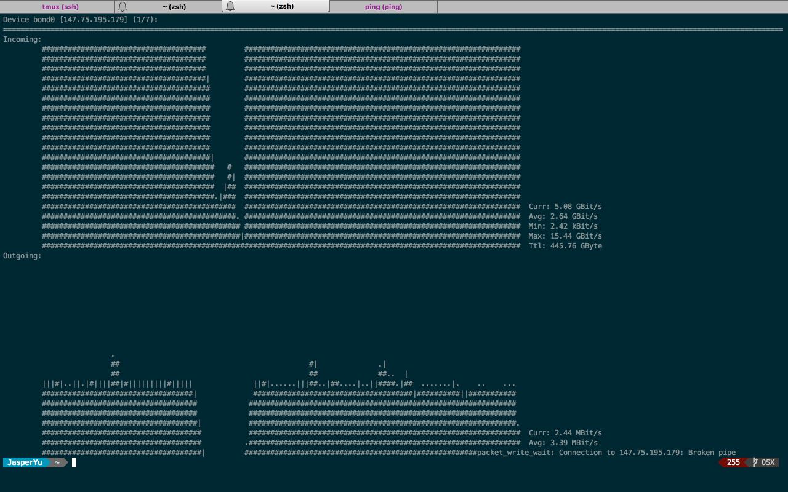Click the bell icon on the inactive zsh tab
The height and width of the screenshot is (492, 788).
[123, 7]
